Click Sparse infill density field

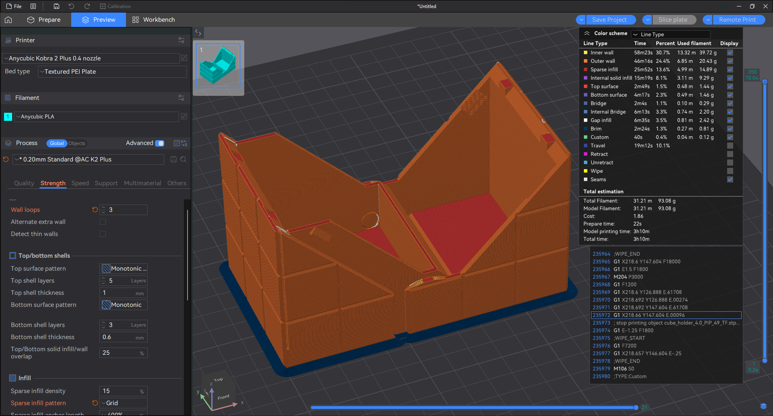(x=124, y=391)
